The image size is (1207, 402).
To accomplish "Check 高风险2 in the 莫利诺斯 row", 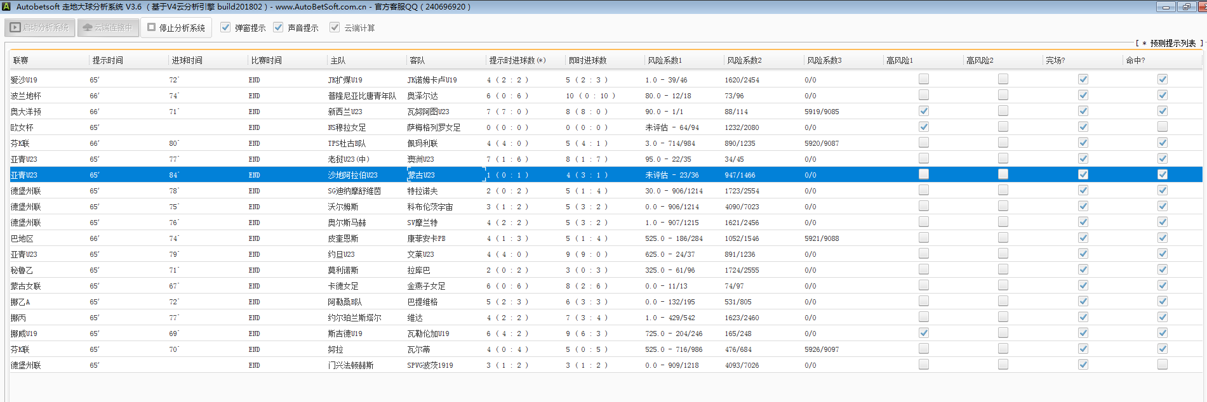I will (x=1003, y=269).
